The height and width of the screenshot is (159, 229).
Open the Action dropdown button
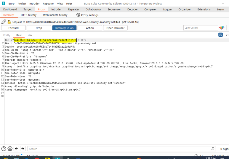pos(90,28)
